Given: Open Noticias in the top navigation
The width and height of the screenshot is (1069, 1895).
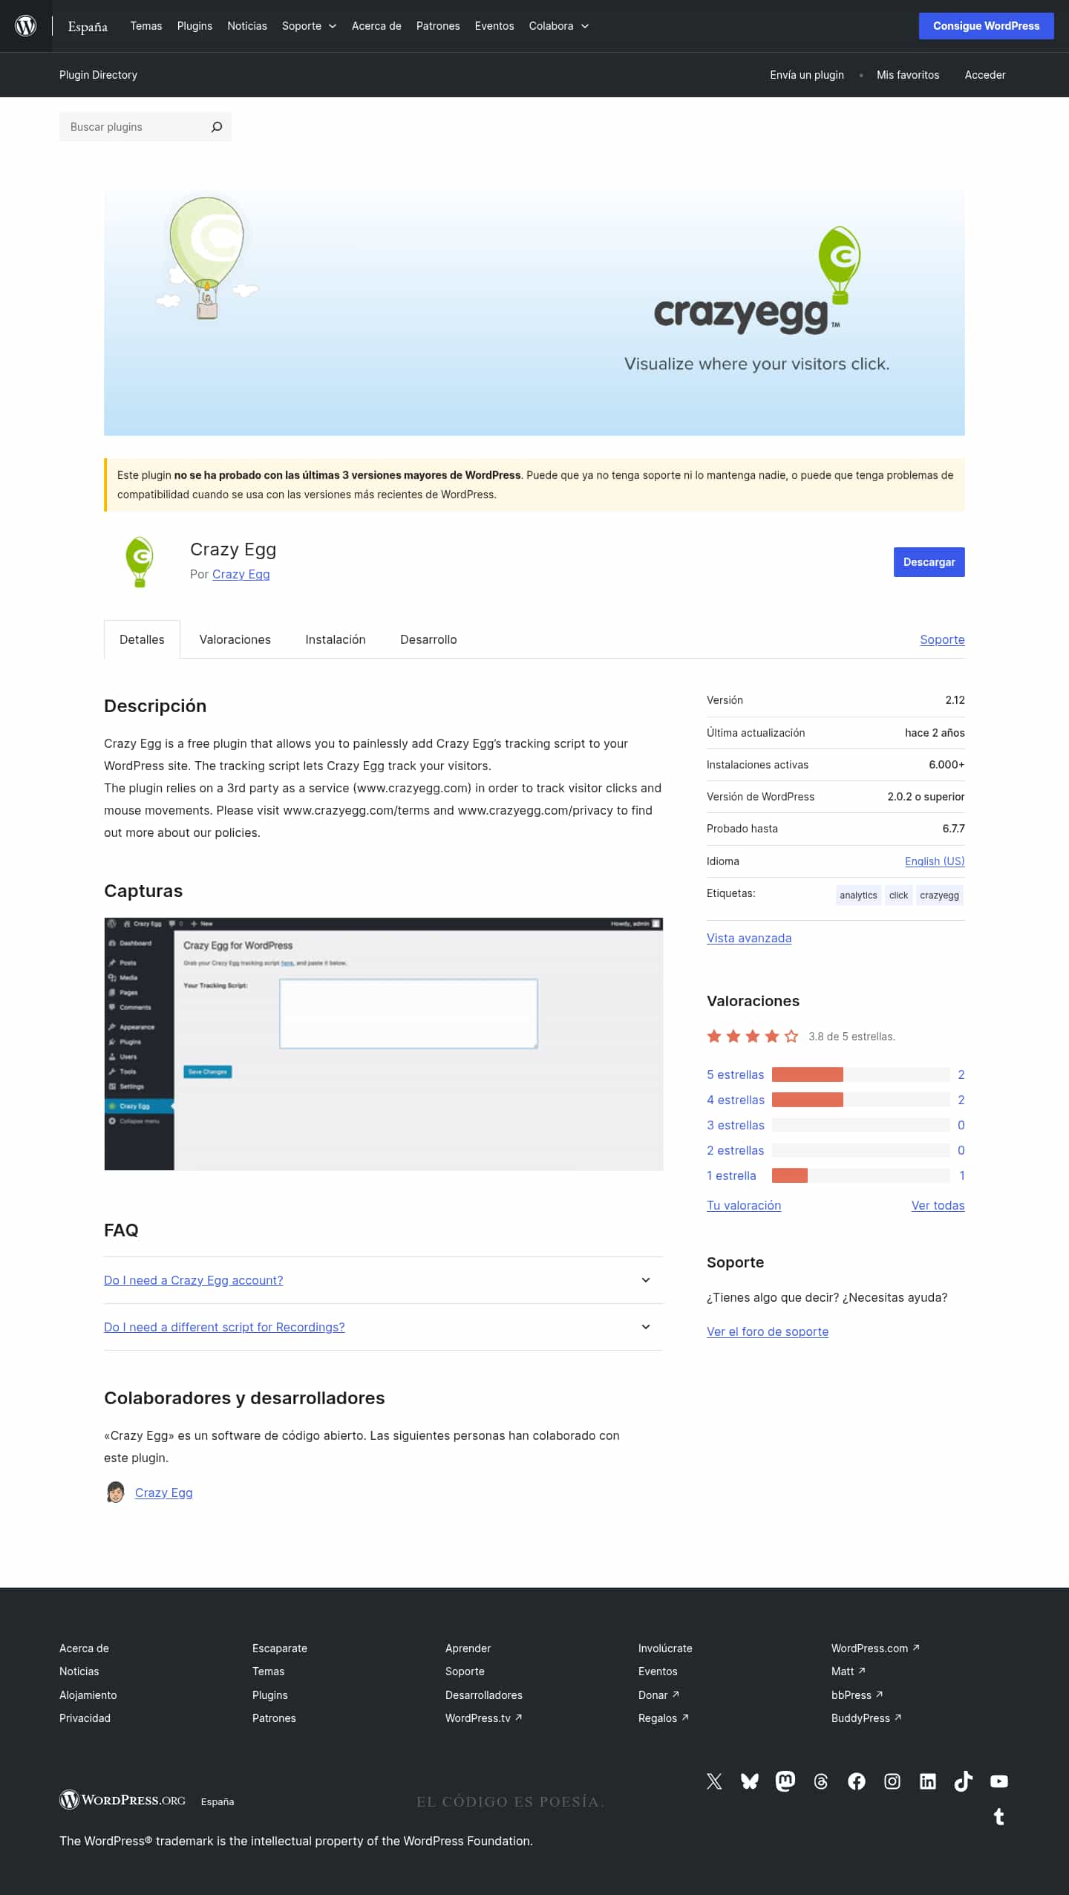Looking at the screenshot, I should (247, 26).
